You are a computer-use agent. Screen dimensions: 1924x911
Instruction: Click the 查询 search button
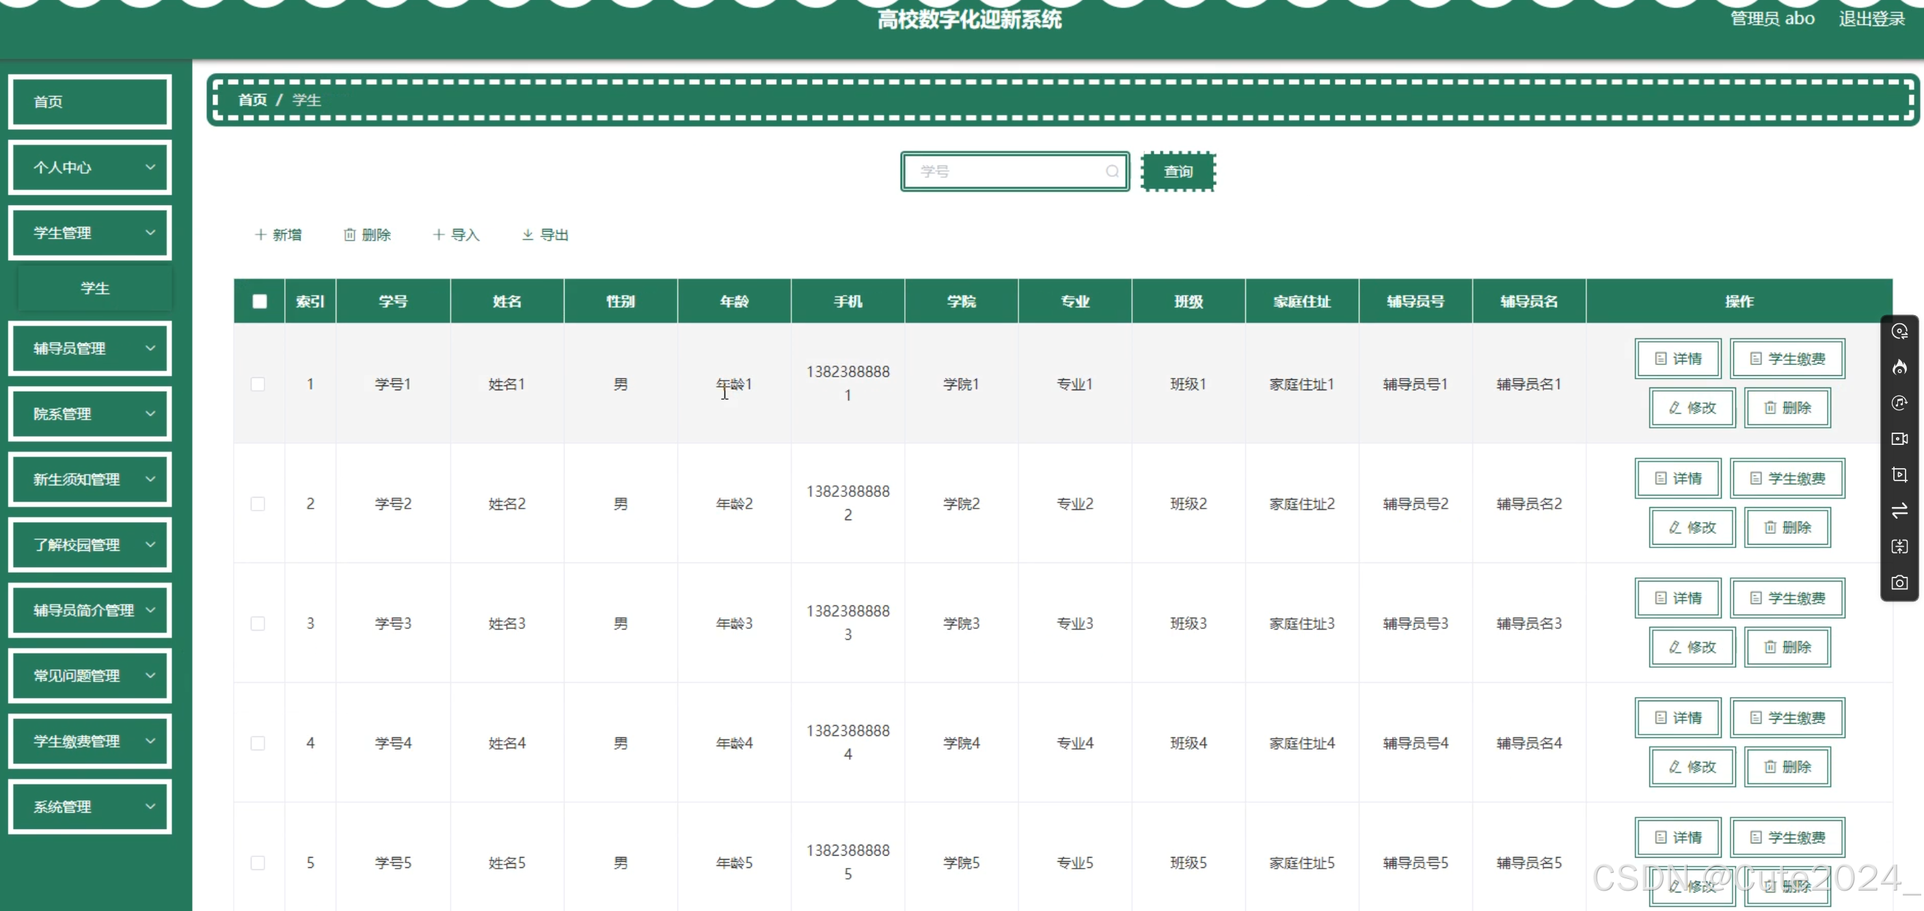tap(1178, 171)
